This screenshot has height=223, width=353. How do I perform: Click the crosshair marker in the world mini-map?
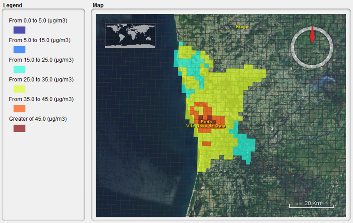[x=129, y=29]
